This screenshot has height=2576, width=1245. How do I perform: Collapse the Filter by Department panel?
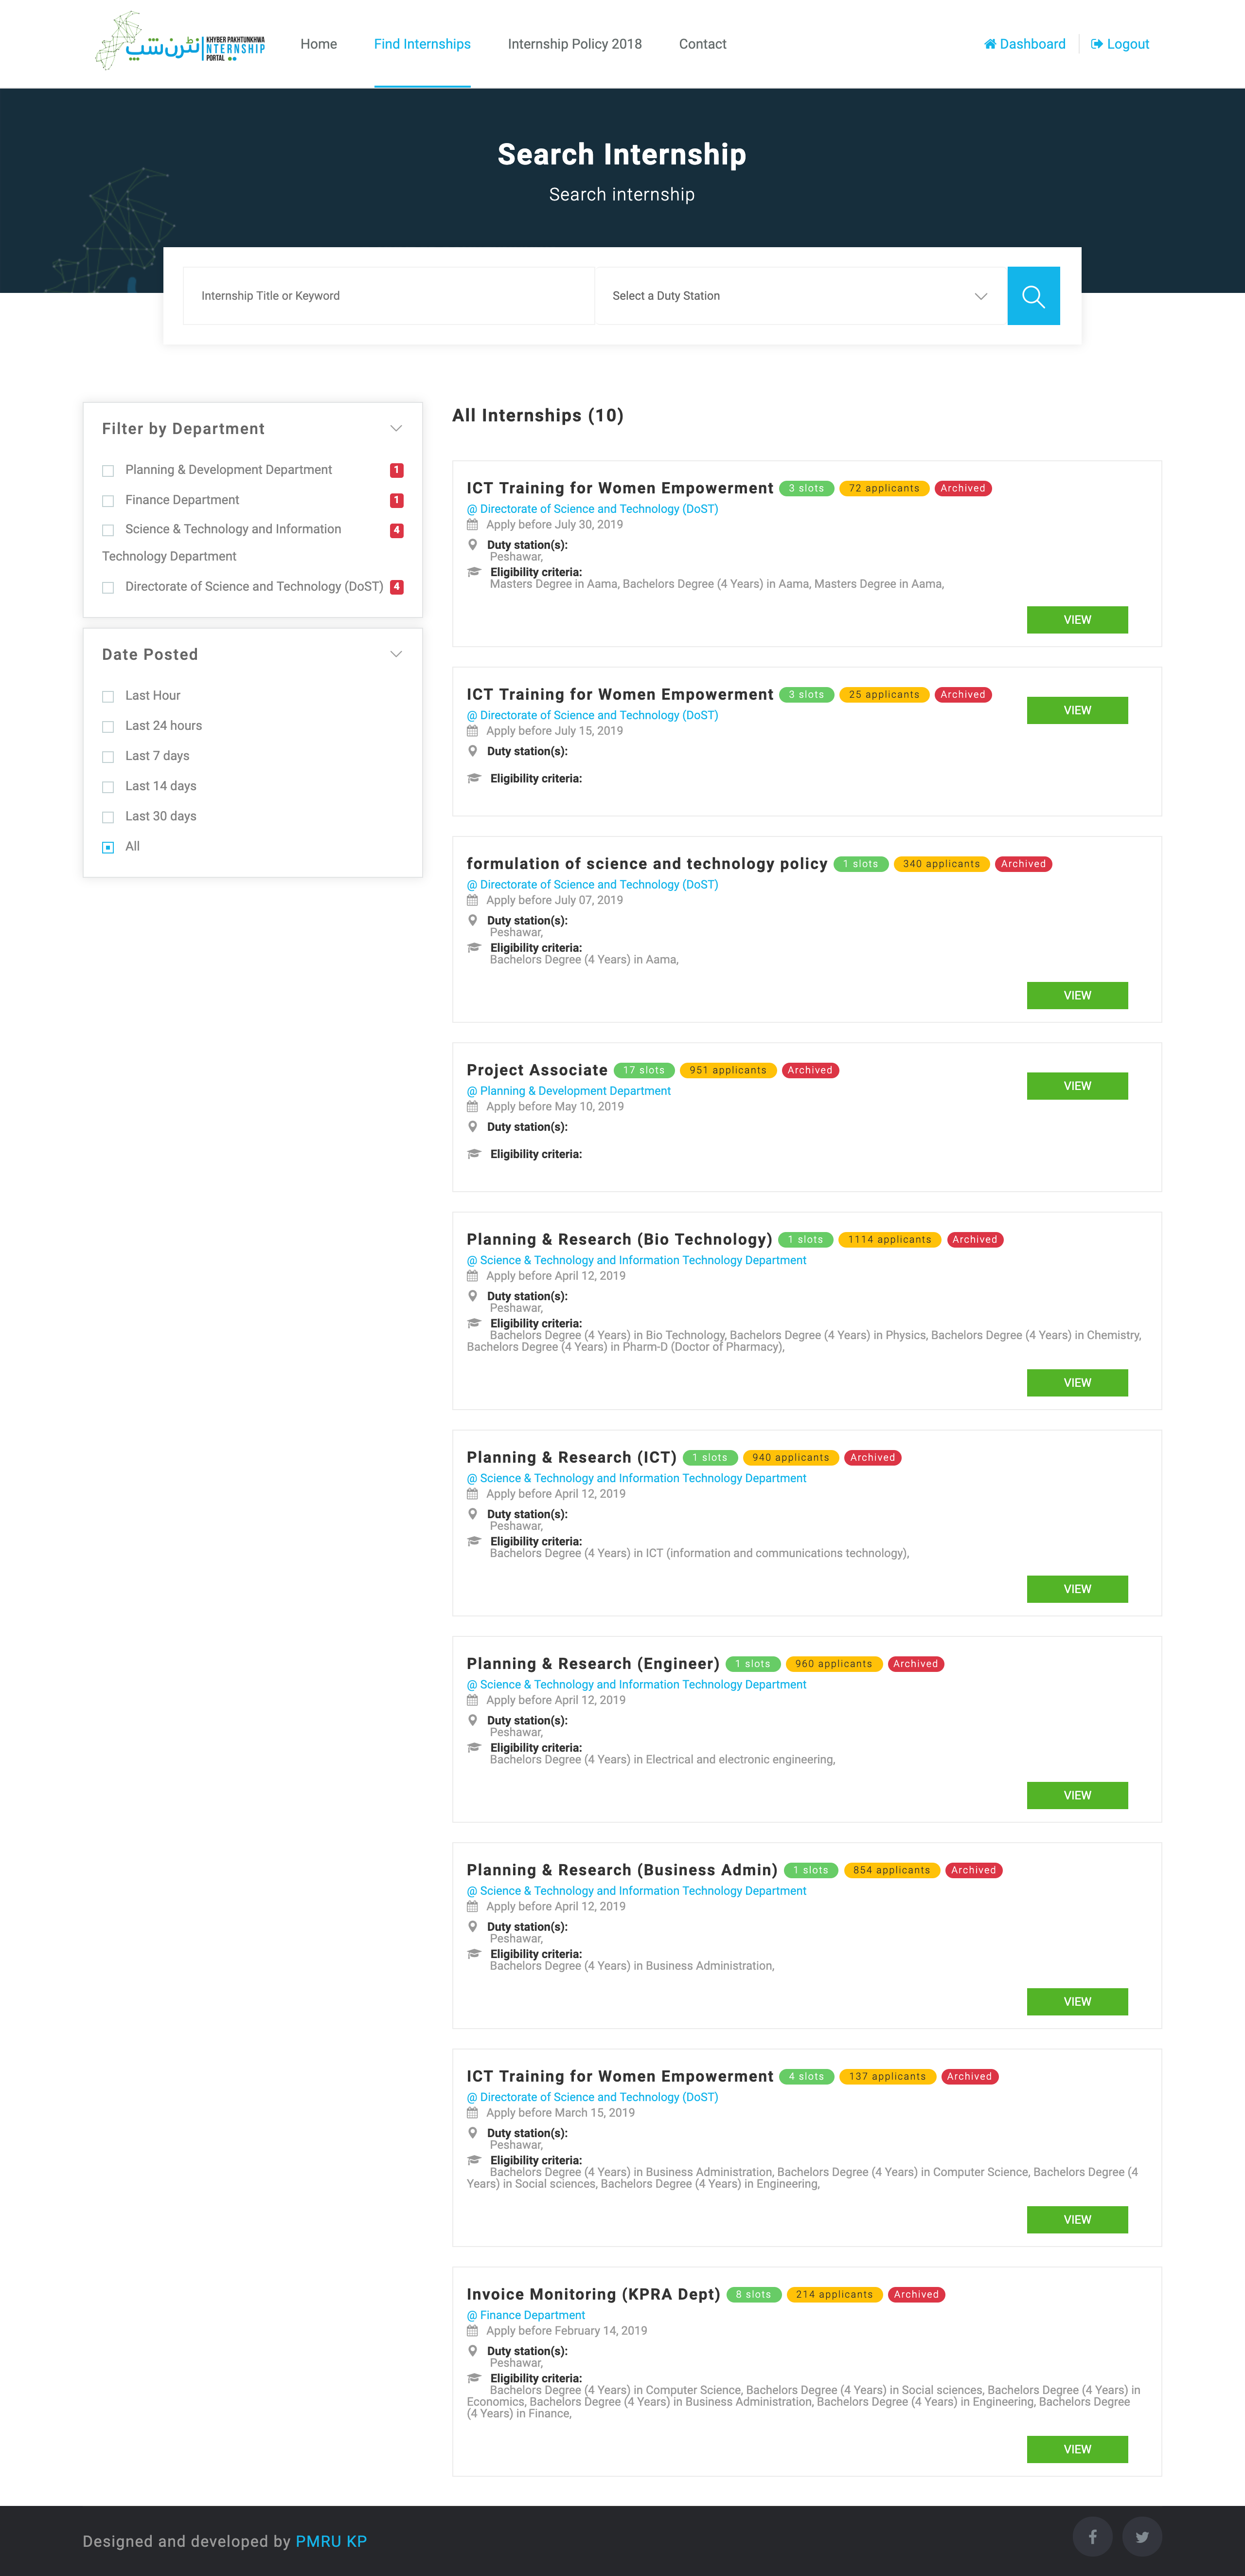396,429
